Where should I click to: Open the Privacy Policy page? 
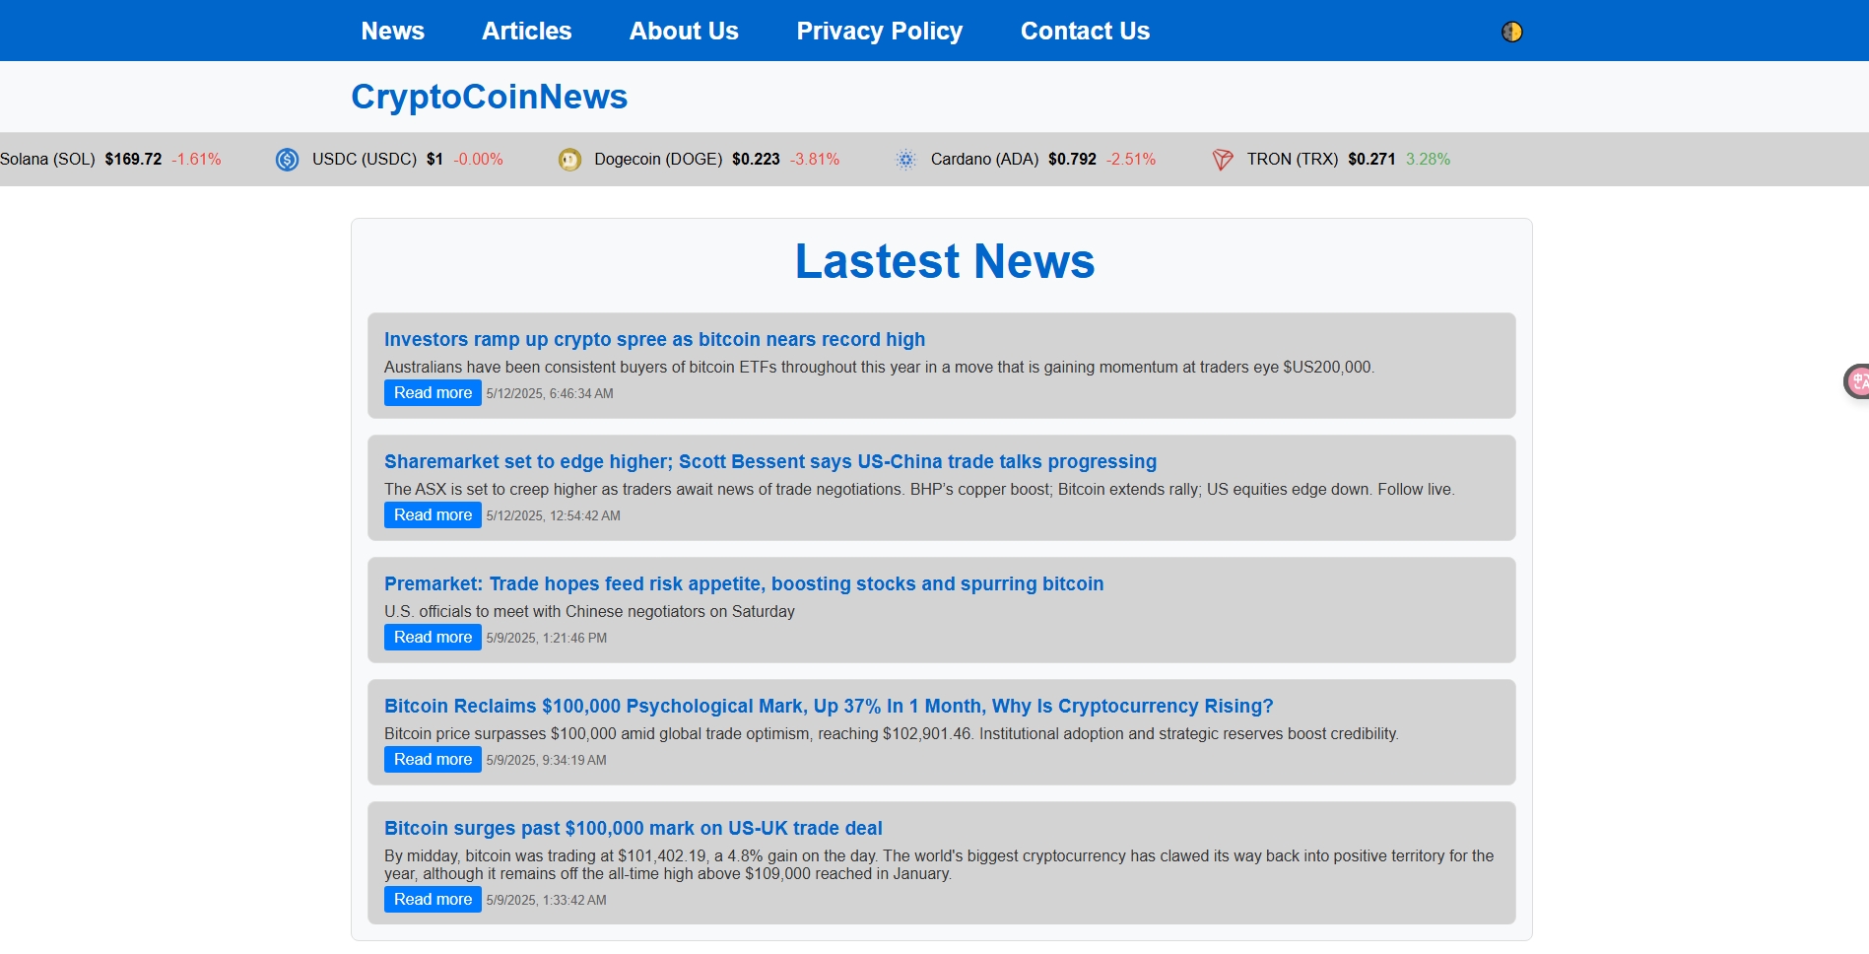[x=879, y=31]
